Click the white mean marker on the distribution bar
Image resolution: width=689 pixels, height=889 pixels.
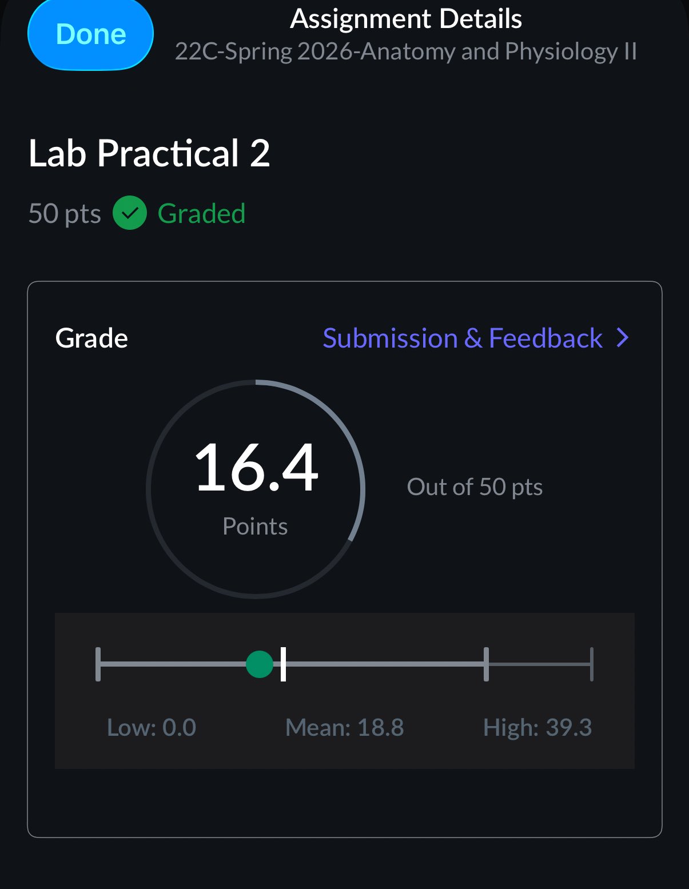tap(284, 664)
